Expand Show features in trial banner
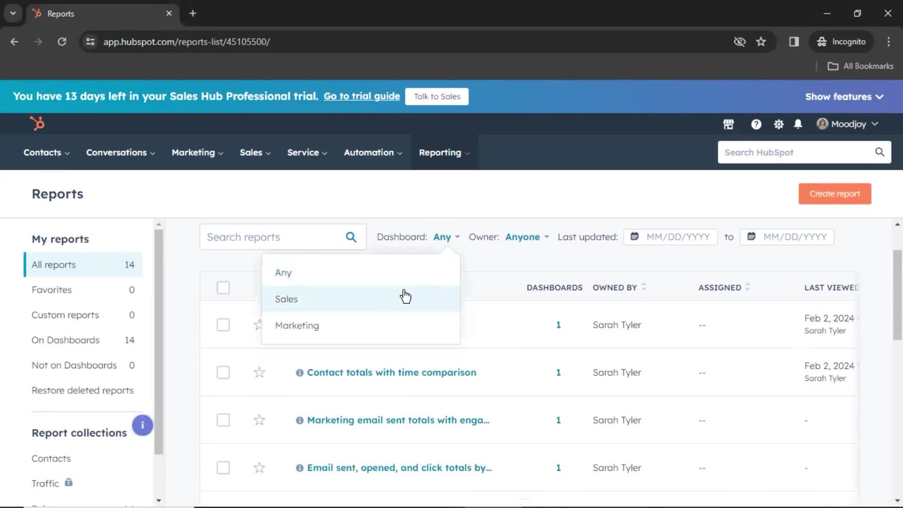The width and height of the screenshot is (903, 508). pos(844,96)
